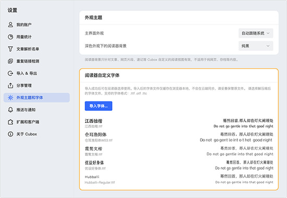Screen dimensions: 287x198
Task: Open the 纯黑 reader background dropdown
Action: pyautogui.click(x=256, y=46)
